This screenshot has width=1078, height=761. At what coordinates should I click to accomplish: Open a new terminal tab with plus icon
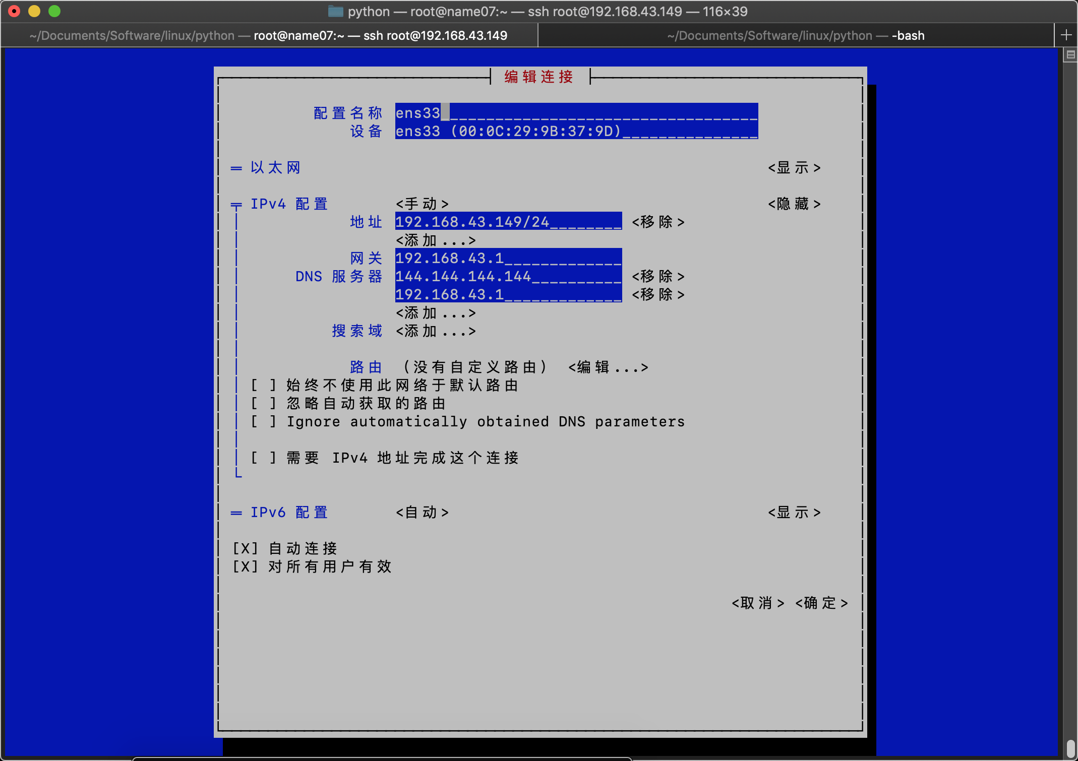click(x=1066, y=35)
